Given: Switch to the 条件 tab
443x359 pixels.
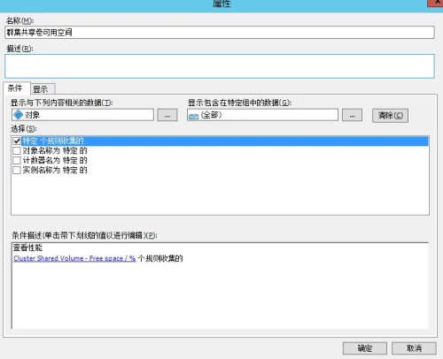Looking at the screenshot, I should [x=16, y=88].
